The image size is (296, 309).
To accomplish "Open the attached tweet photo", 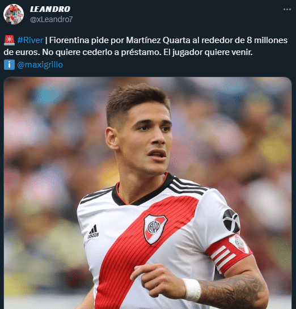I will [x=147, y=193].
